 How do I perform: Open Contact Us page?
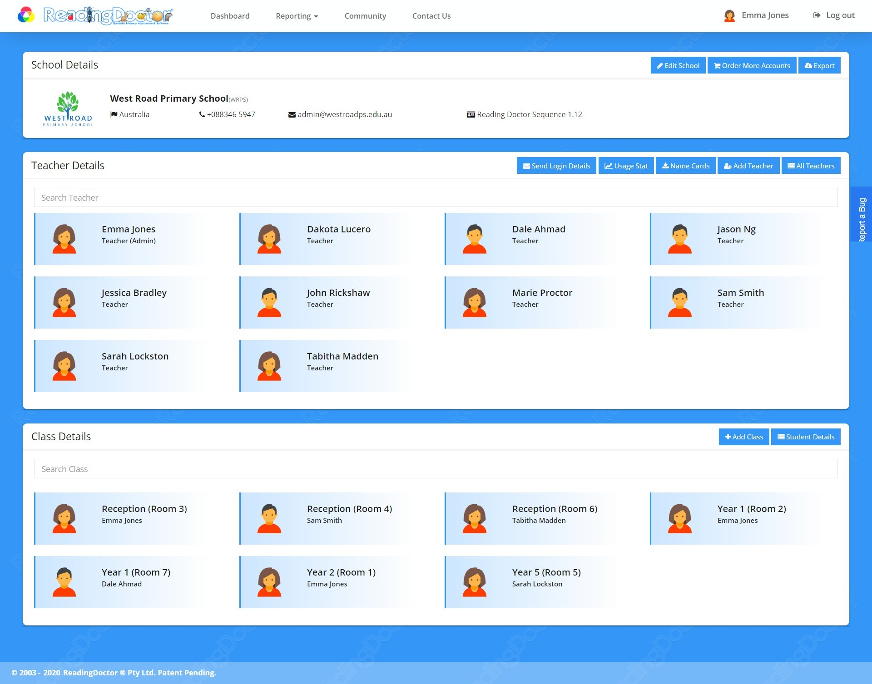pos(431,16)
